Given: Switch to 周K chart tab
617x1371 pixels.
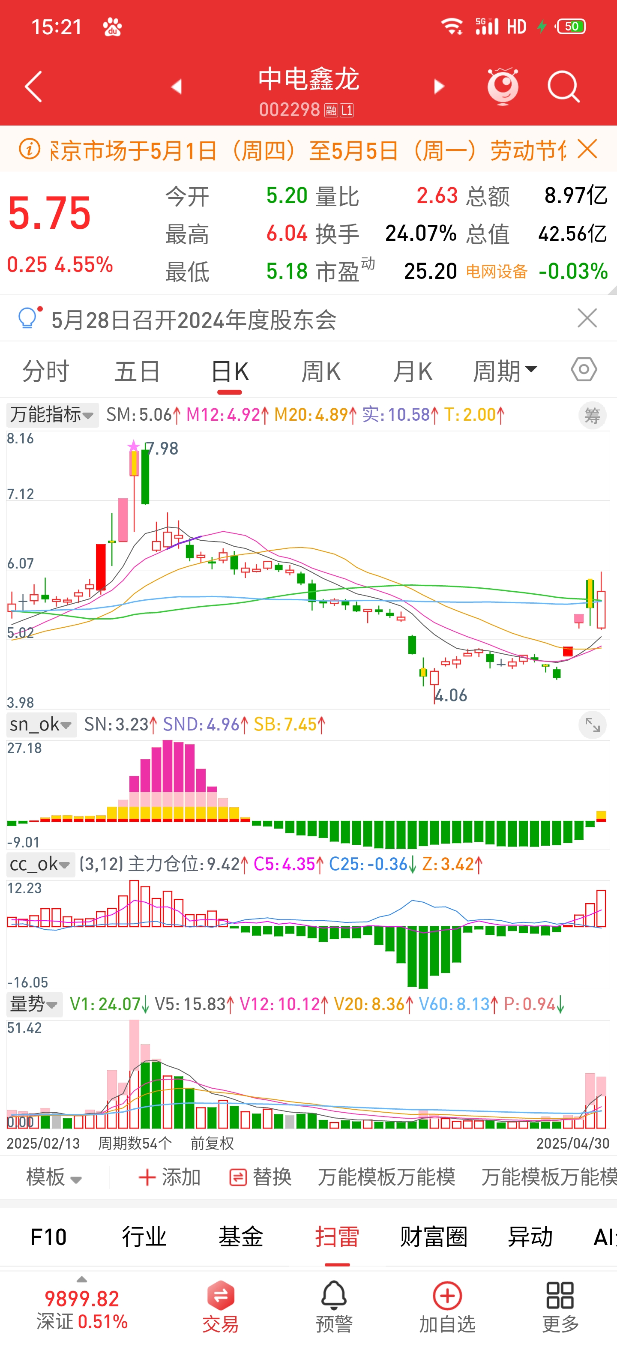Looking at the screenshot, I should (x=321, y=371).
